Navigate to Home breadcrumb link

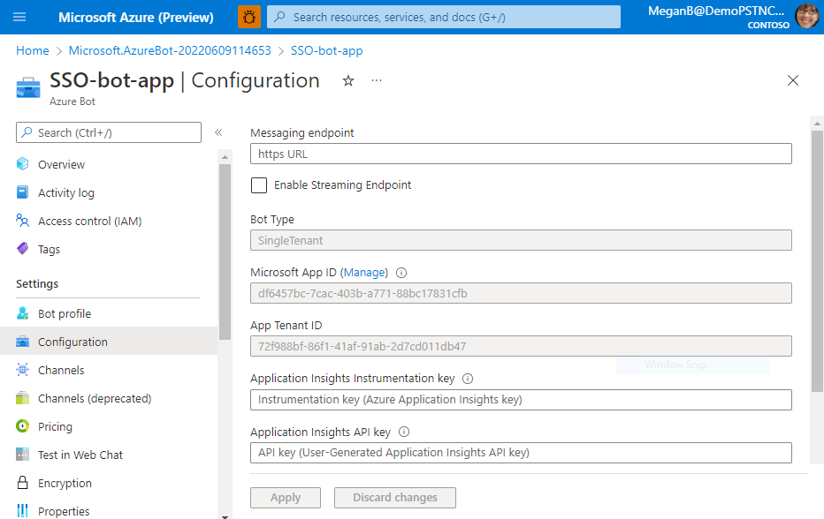[x=33, y=51]
